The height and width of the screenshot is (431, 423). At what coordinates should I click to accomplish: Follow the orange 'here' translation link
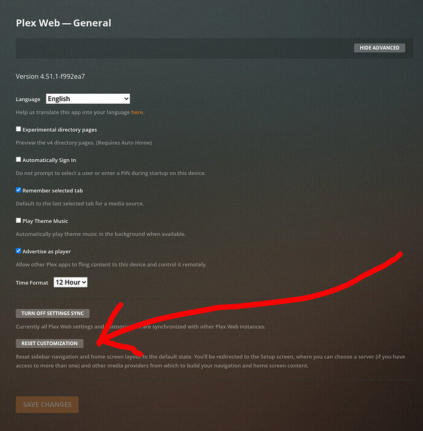[x=137, y=112]
